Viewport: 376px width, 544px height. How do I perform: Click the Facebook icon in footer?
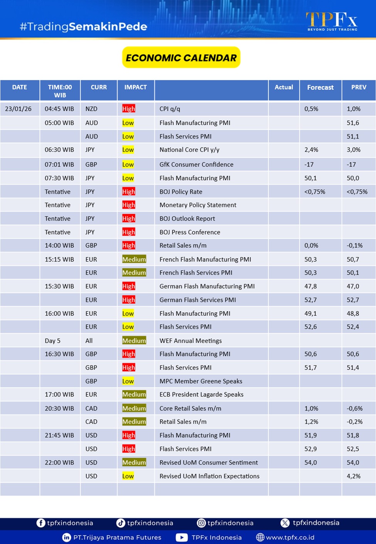pos(41,523)
